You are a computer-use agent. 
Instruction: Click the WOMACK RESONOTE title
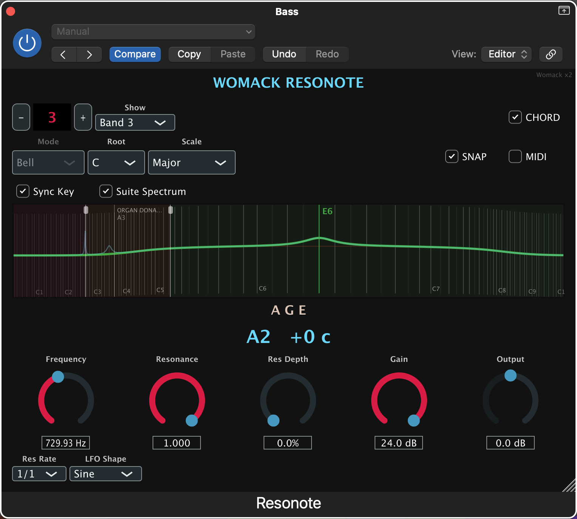click(x=288, y=83)
